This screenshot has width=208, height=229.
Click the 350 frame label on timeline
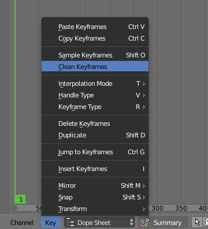tap(181, 208)
